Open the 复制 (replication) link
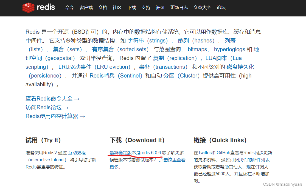This screenshot has width=306, height=189. click(175, 58)
